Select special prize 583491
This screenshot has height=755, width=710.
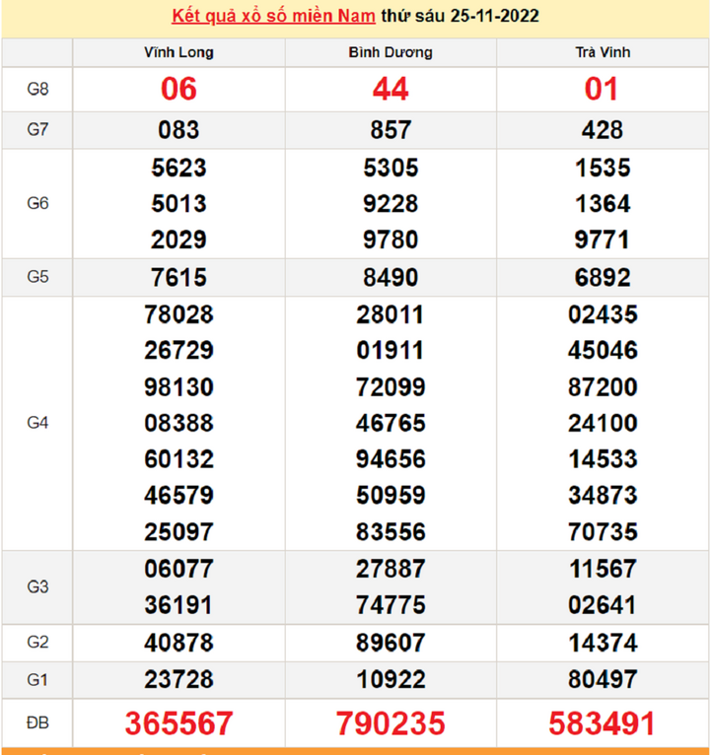tap(602, 723)
